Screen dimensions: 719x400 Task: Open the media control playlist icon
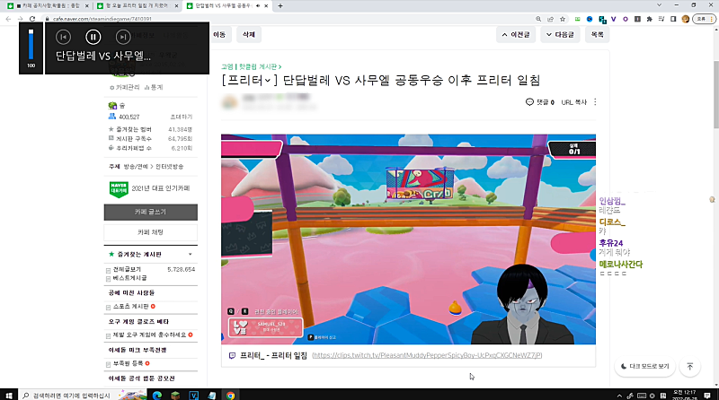coord(661,19)
